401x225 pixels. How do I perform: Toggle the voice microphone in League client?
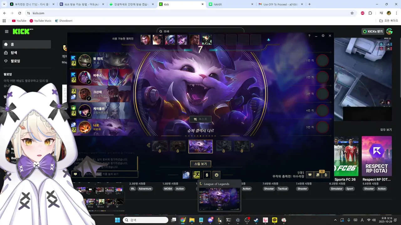[326, 175]
